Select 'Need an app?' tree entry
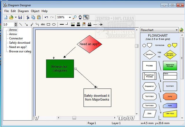 18,47
